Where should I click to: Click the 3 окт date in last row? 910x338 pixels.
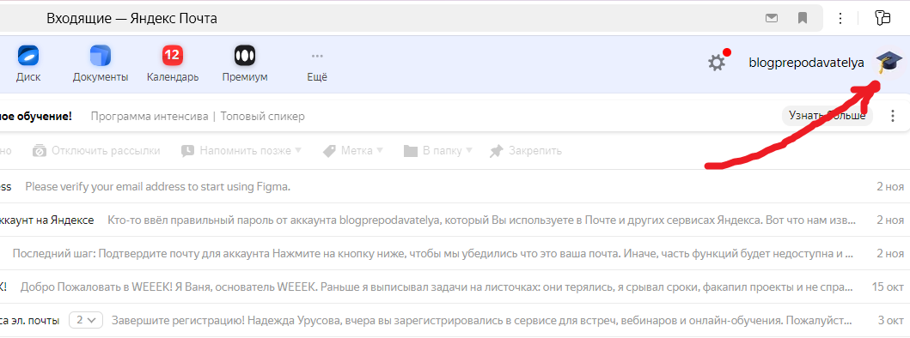[890, 320]
